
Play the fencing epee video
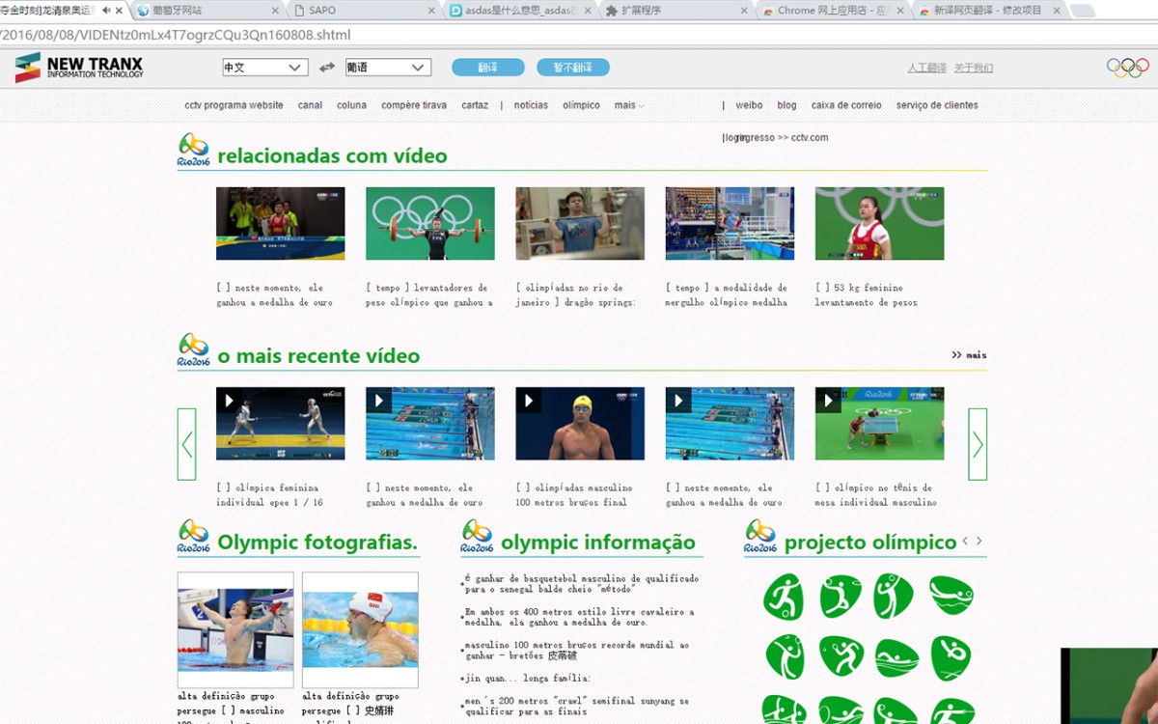pos(280,424)
